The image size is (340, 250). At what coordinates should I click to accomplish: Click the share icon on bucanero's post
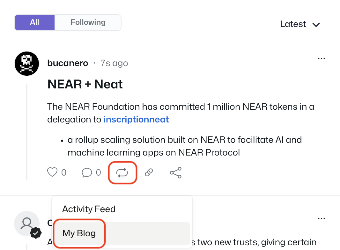[x=175, y=172]
